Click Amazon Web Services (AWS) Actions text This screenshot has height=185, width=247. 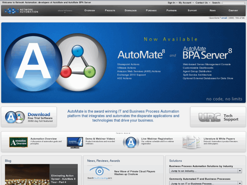tap(139, 71)
